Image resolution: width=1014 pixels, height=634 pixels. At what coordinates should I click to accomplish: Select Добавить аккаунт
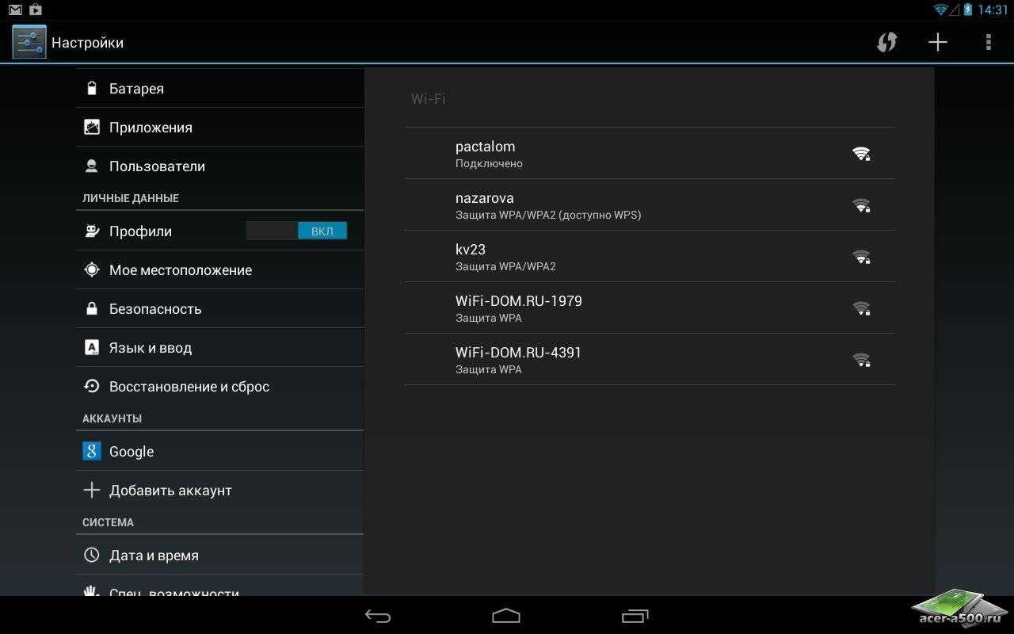tap(219, 490)
